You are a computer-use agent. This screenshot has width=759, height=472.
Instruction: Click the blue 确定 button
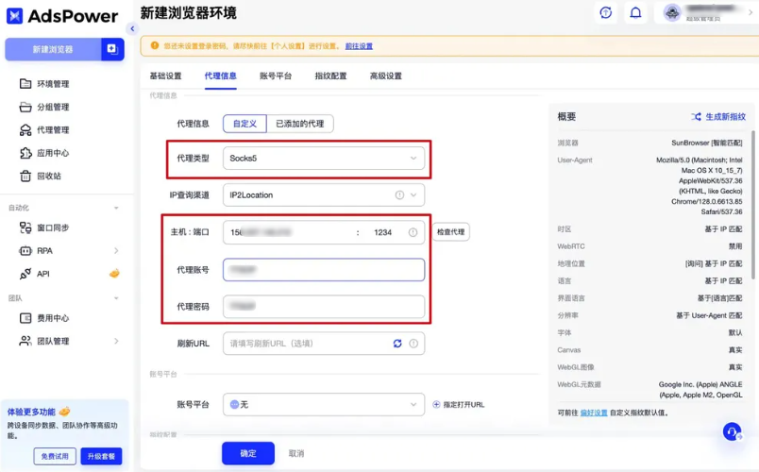(248, 453)
